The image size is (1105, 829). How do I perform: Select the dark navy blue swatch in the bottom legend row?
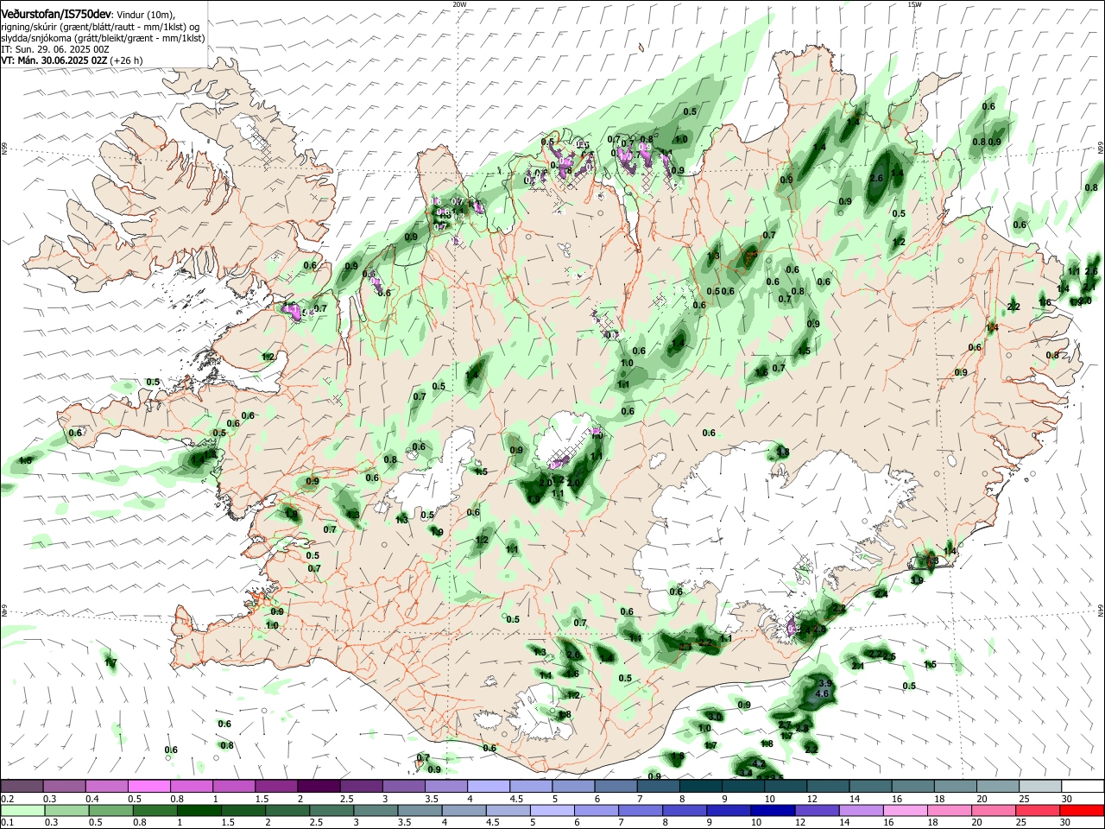[772, 810]
